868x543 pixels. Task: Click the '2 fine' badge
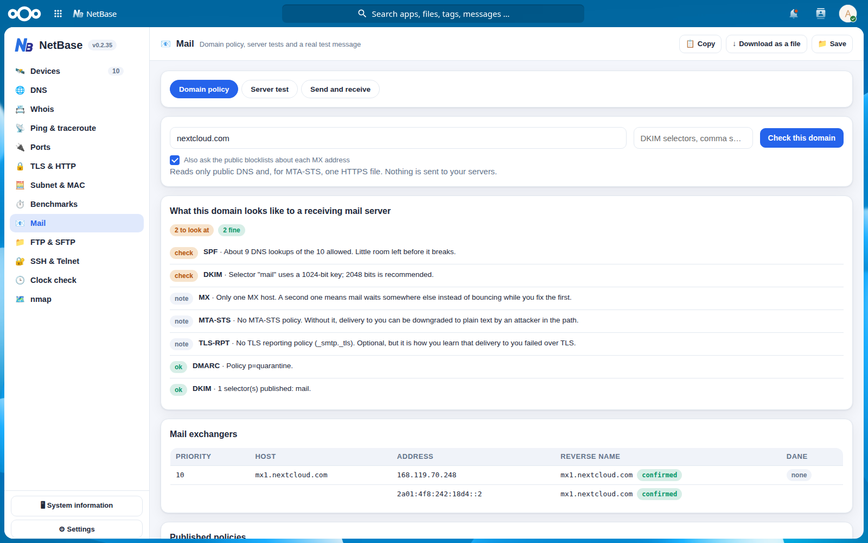232,230
